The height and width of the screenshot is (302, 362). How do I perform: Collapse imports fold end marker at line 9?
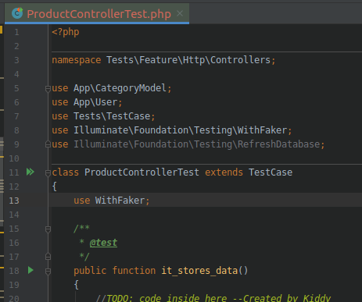[x=48, y=144]
